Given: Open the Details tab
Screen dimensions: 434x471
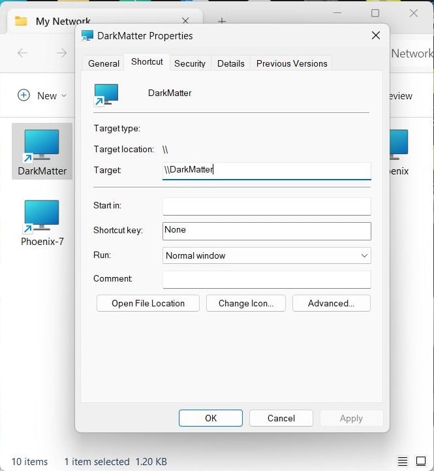Looking at the screenshot, I should coord(230,63).
